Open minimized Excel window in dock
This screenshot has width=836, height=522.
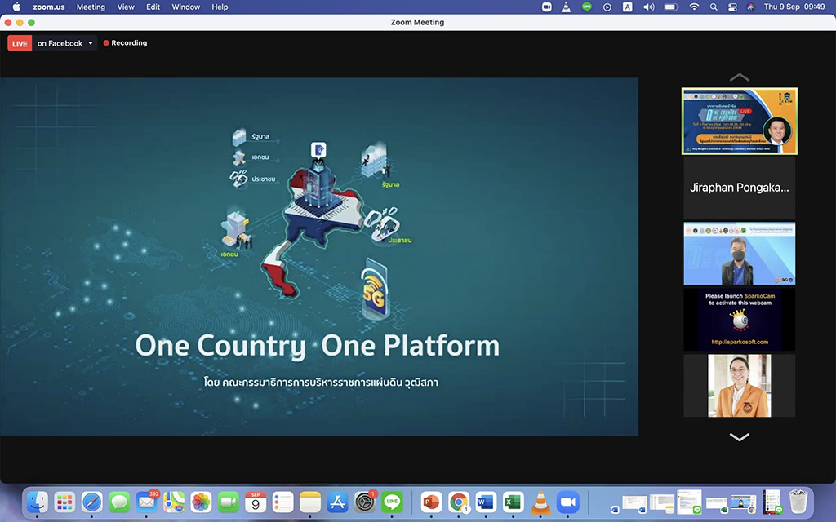click(x=717, y=506)
